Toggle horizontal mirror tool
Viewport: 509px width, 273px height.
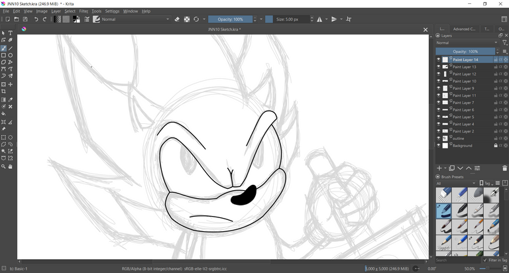coord(319,19)
